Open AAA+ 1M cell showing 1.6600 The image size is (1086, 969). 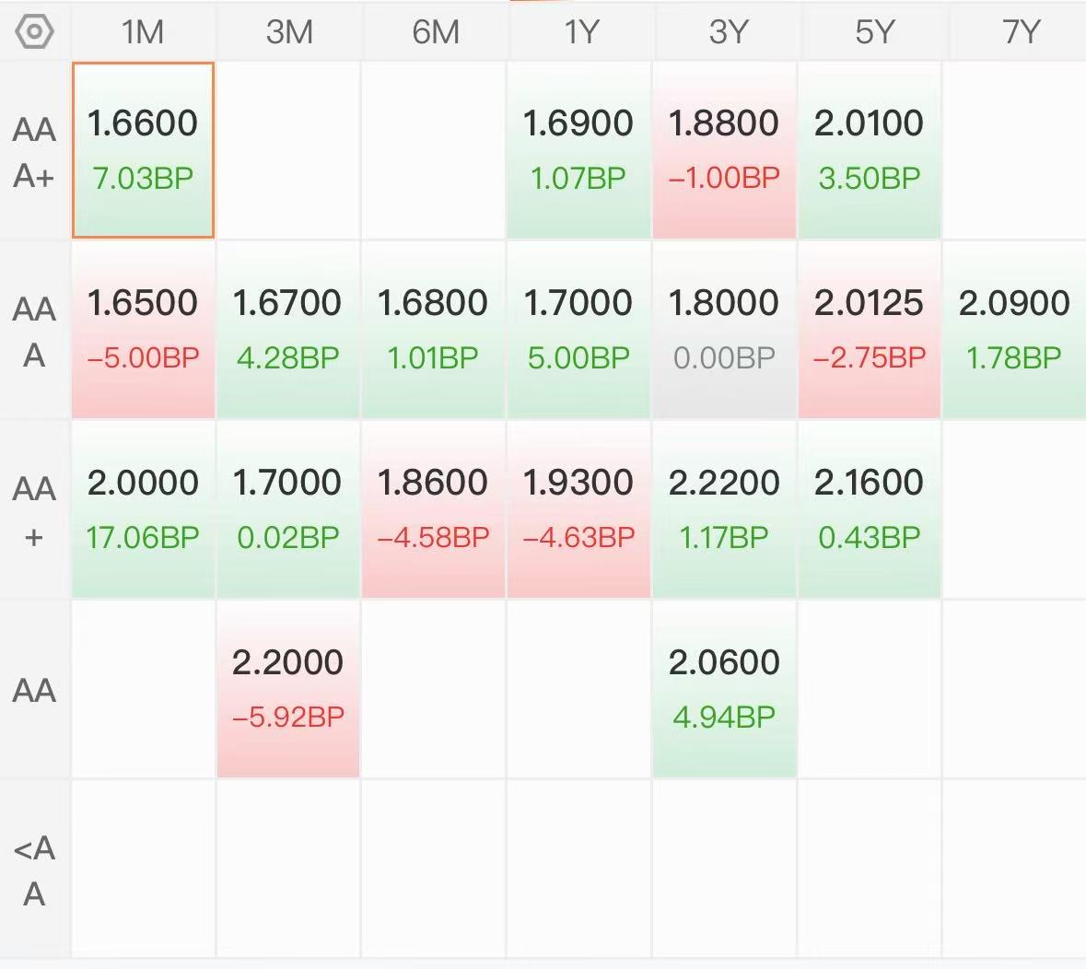click(x=143, y=150)
